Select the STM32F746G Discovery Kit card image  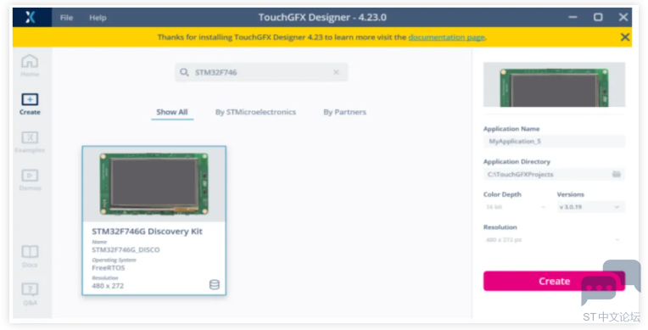pyautogui.click(x=154, y=184)
